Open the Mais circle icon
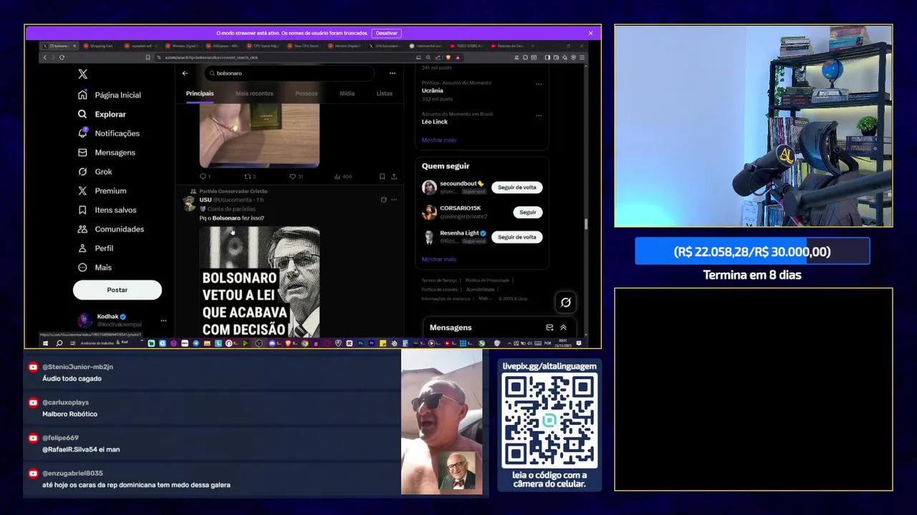Viewport: 917px width, 515px height. click(x=82, y=268)
